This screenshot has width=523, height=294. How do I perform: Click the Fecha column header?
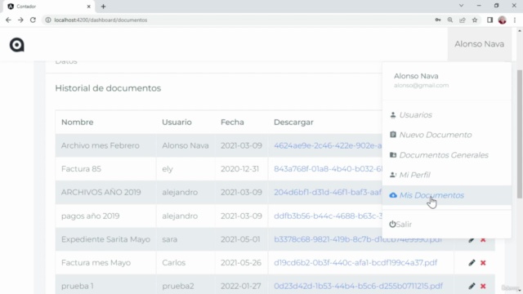(x=232, y=122)
